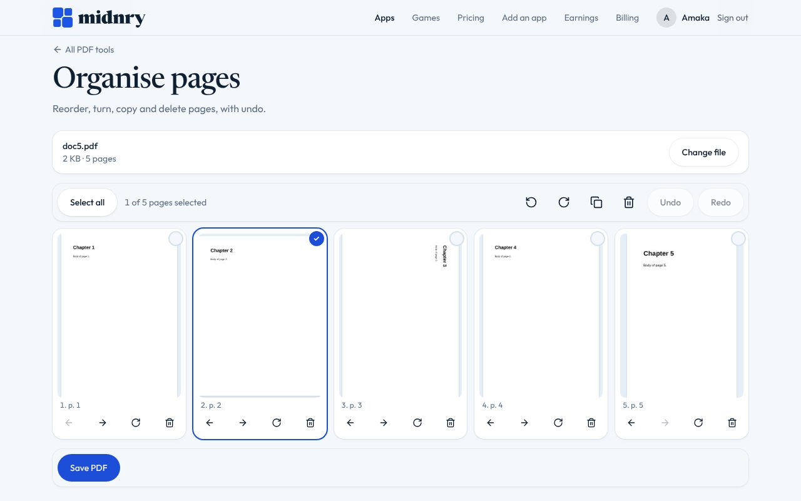
Task: Move page 3 left with arrow
Action: pyautogui.click(x=350, y=423)
